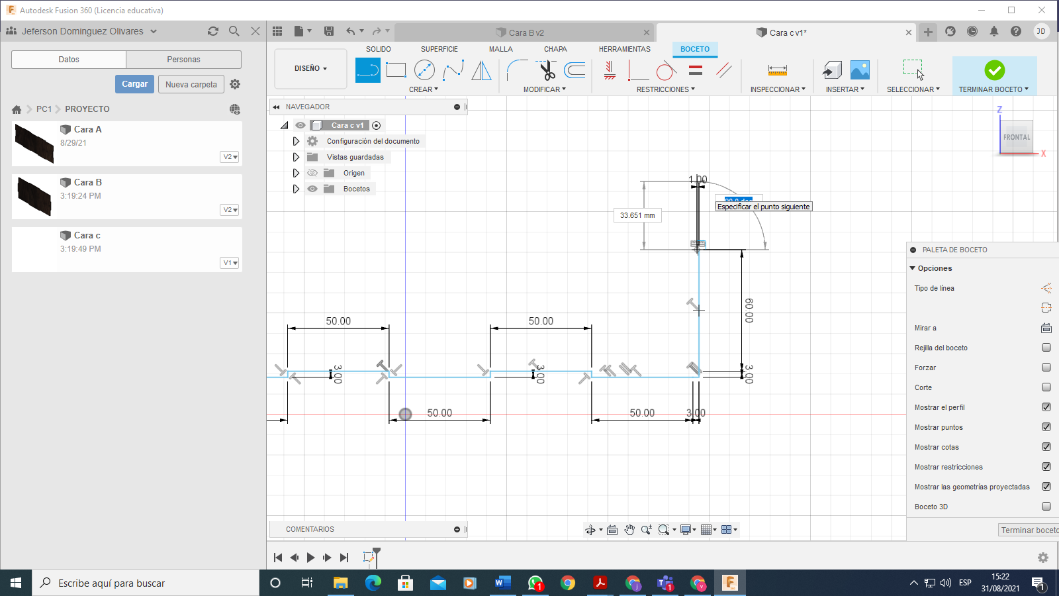1059x596 pixels.
Task: Open the job status clock icon
Action: (972, 31)
